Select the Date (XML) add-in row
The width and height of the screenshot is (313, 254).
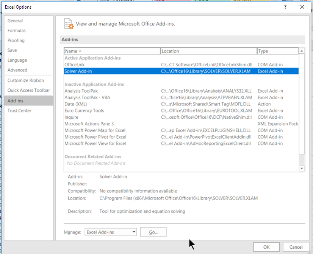pos(181,104)
